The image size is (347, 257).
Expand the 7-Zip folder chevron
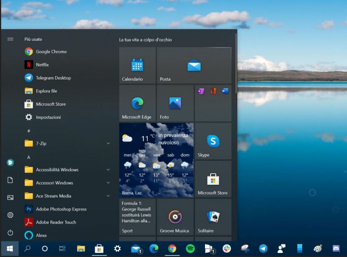(x=108, y=144)
